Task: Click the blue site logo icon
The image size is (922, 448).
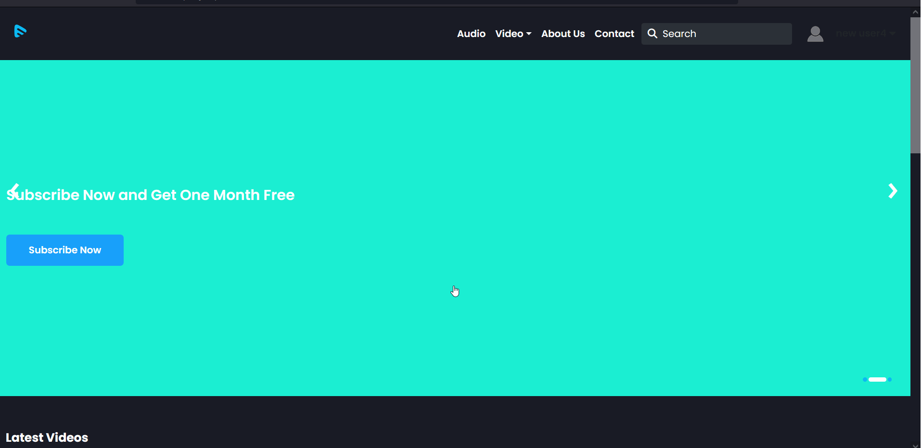Action: [x=20, y=31]
